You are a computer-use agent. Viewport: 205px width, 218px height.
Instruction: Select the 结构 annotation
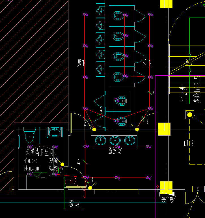tap(53, 168)
